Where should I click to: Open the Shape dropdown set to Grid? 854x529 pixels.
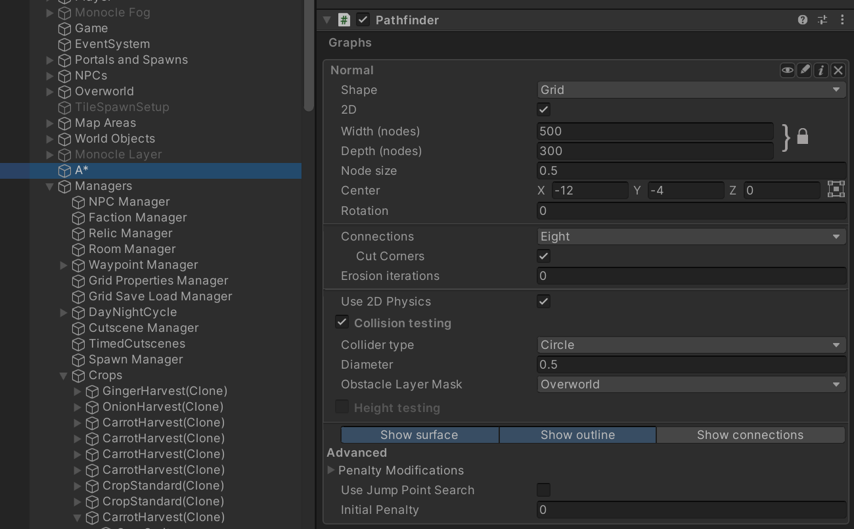[691, 89]
